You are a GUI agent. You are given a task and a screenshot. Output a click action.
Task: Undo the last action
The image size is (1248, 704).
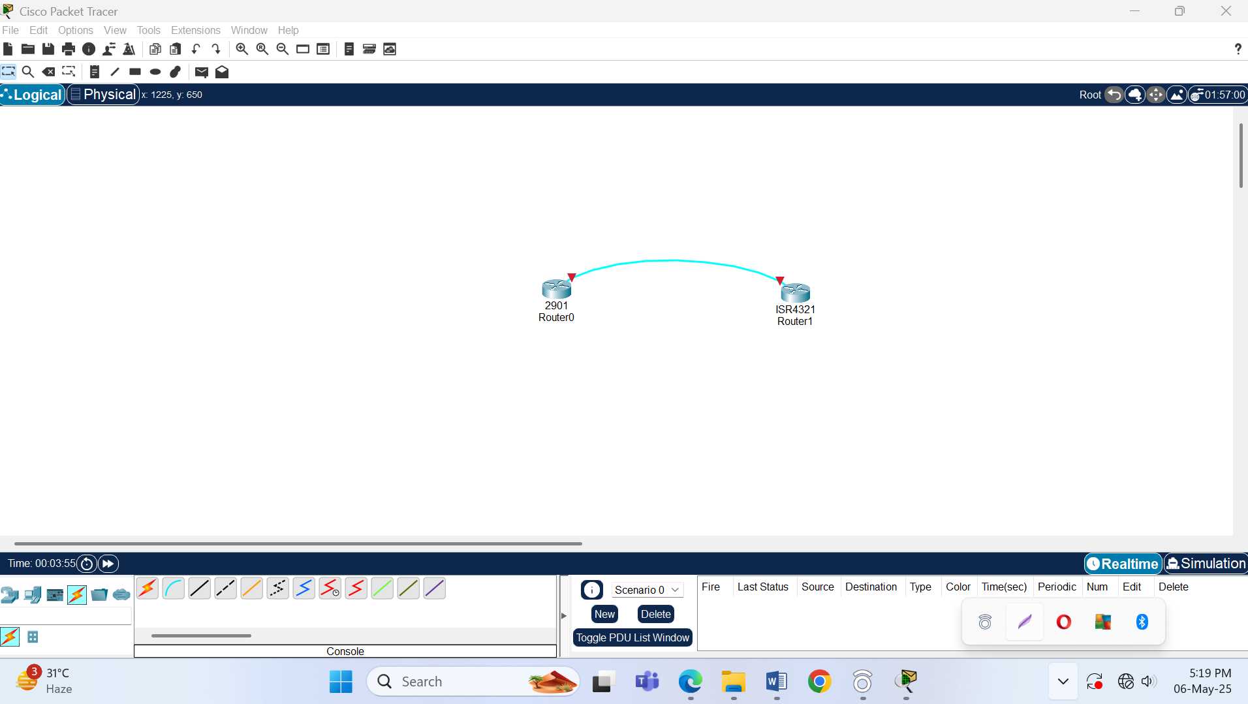(196, 49)
